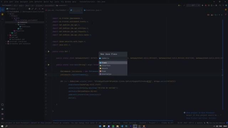Collapse the src folder node
This screenshot has height=128, width=228.
(8, 14)
